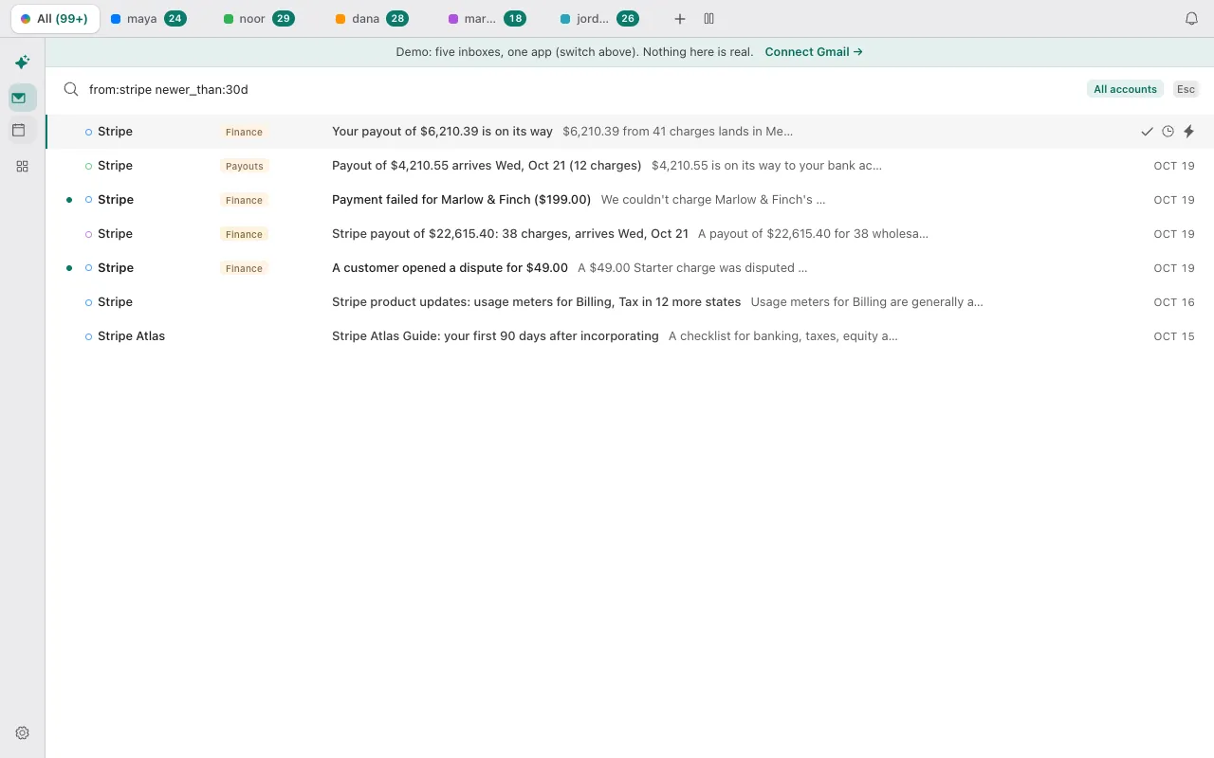Focus the search field containing from:stripe newer_than:30d

click(x=579, y=89)
